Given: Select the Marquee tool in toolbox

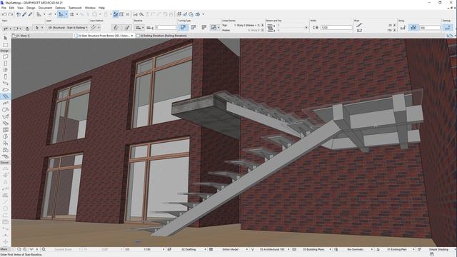Looking at the screenshot, I should click(x=5, y=45).
